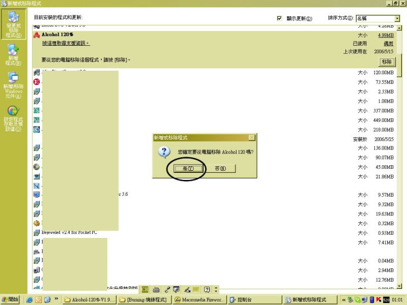
Task: Select the program row sized 449.00MB
Action: click(x=214, y=120)
